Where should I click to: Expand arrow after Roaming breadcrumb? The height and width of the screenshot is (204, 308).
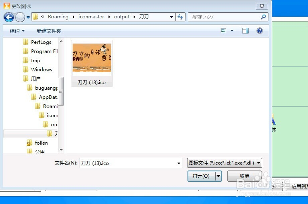pyautogui.click(x=74, y=17)
